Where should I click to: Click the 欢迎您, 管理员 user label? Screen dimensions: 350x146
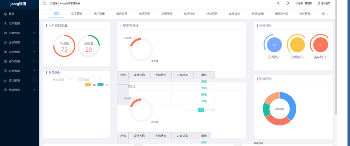(x=304, y=3)
